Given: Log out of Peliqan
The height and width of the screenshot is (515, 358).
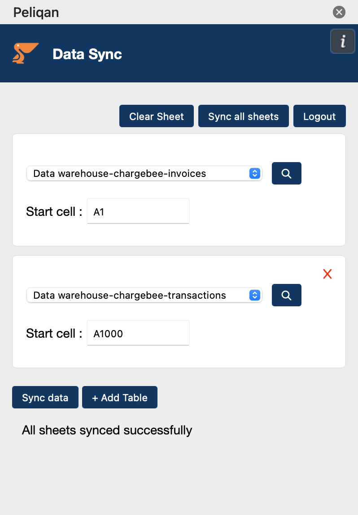Looking at the screenshot, I should pos(319,116).
